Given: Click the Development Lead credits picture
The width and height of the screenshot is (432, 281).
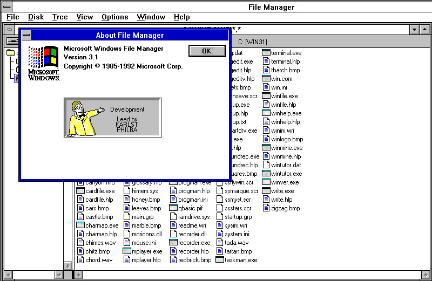Looking at the screenshot, I should [112, 118].
